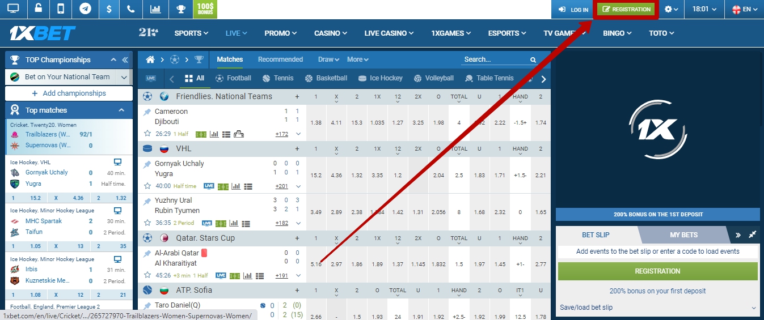
Task: Pin the Gornyak Uchaly match
Action: point(147,164)
